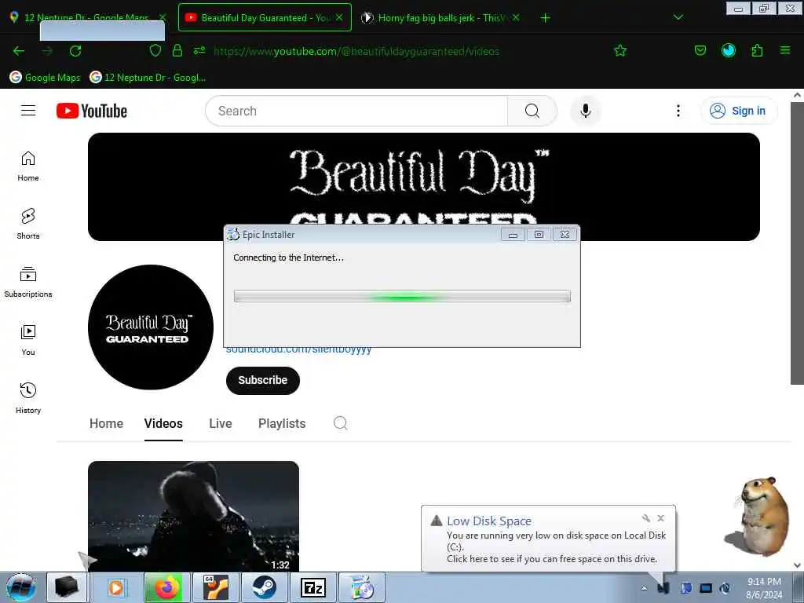This screenshot has width=804, height=603.
Task: Click the Save to Pocket icon
Action: pyautogui.click(x=700, y=50)
